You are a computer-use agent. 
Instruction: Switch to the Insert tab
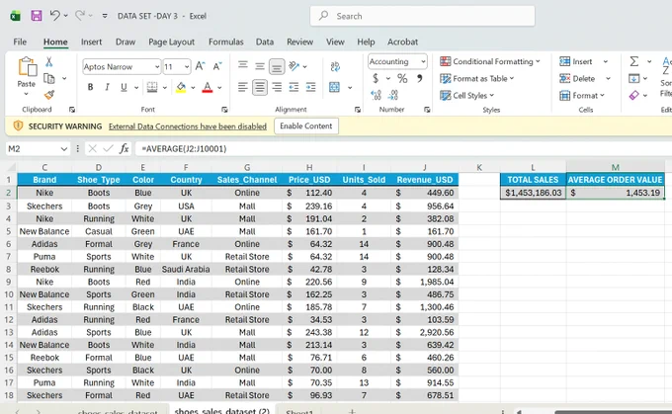pyautogui.click(x=91, y=41)
